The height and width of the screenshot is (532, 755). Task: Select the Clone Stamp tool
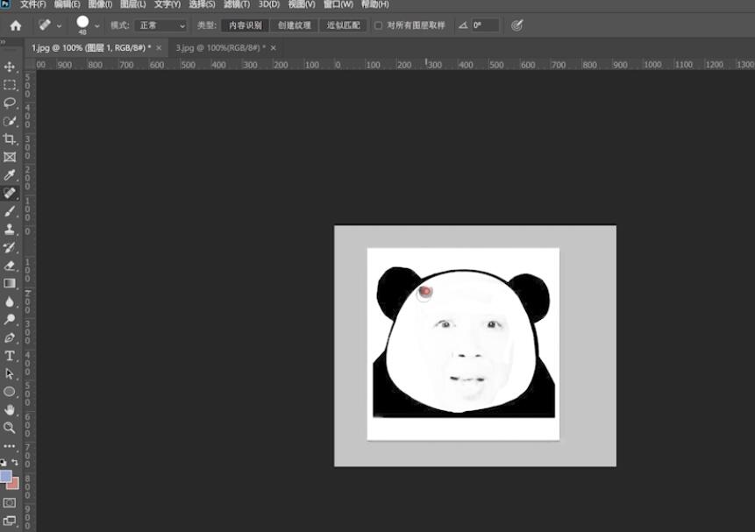pyautogui.click(x=9, y=229)
